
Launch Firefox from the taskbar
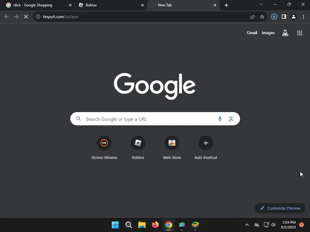click(x=155, y=225)
